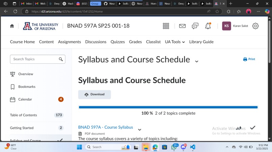Screen dimensions: 272x152
Task: Open the course selector grid icon
Action: pyautogui.click(x=166, y=26)
